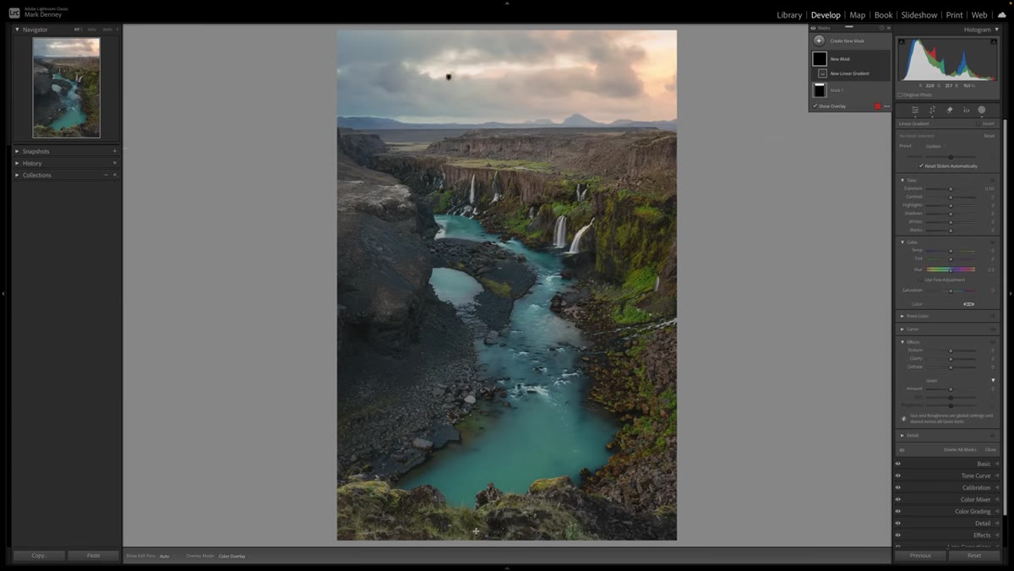1014x571 pixels.
Task: Collapse the Navigator panel
Action: coord(17,30)
